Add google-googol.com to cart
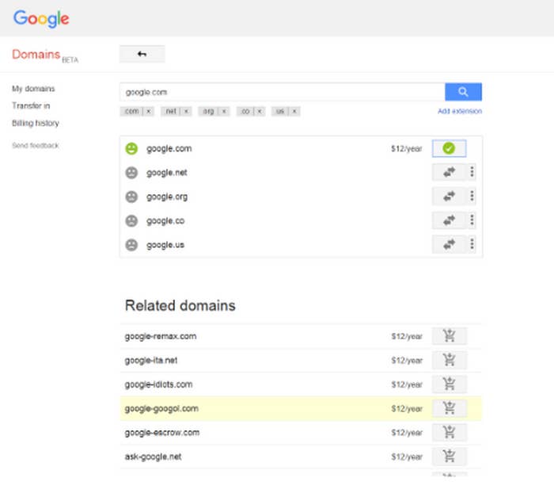 [450, 408]
